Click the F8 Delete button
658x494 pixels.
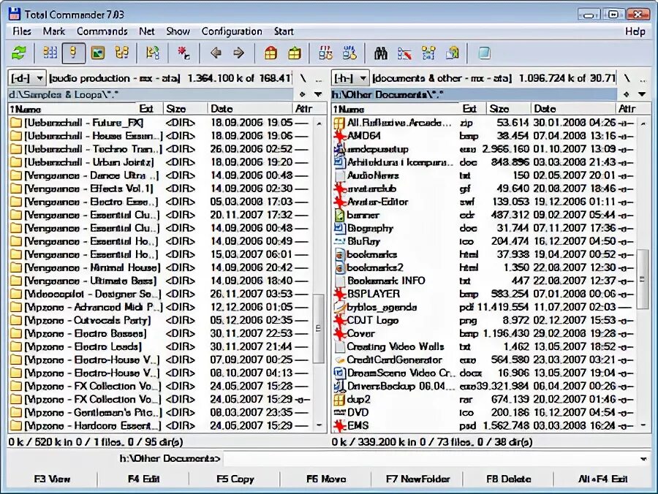click(x=508, y=479)
